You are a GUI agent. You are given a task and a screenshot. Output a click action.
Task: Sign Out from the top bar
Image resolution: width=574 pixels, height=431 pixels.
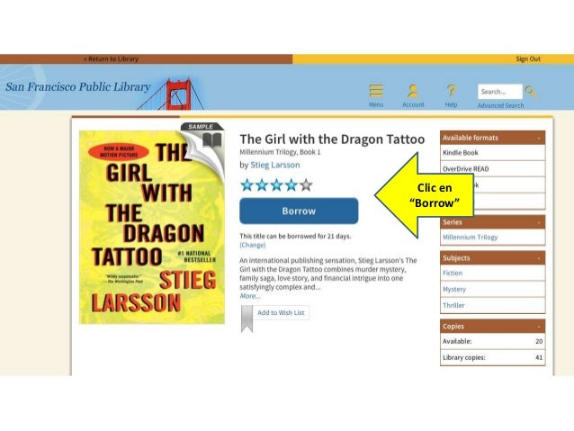coord(528,59)
